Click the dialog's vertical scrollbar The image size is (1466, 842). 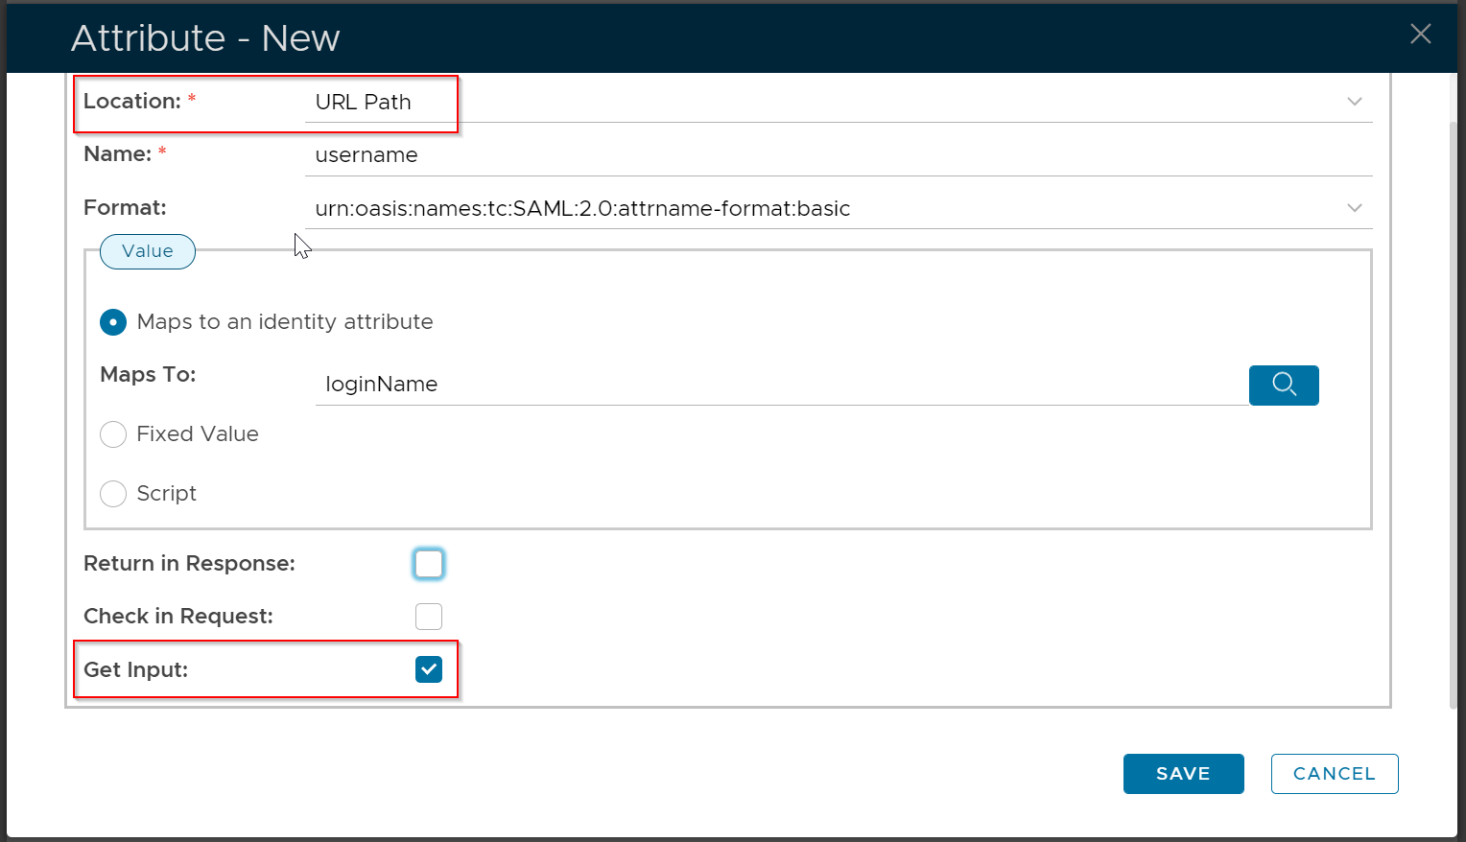click(1453, 412)
